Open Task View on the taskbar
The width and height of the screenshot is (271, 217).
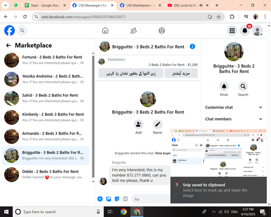110,212
